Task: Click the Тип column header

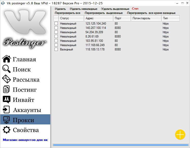Action: tap(170, 18)
